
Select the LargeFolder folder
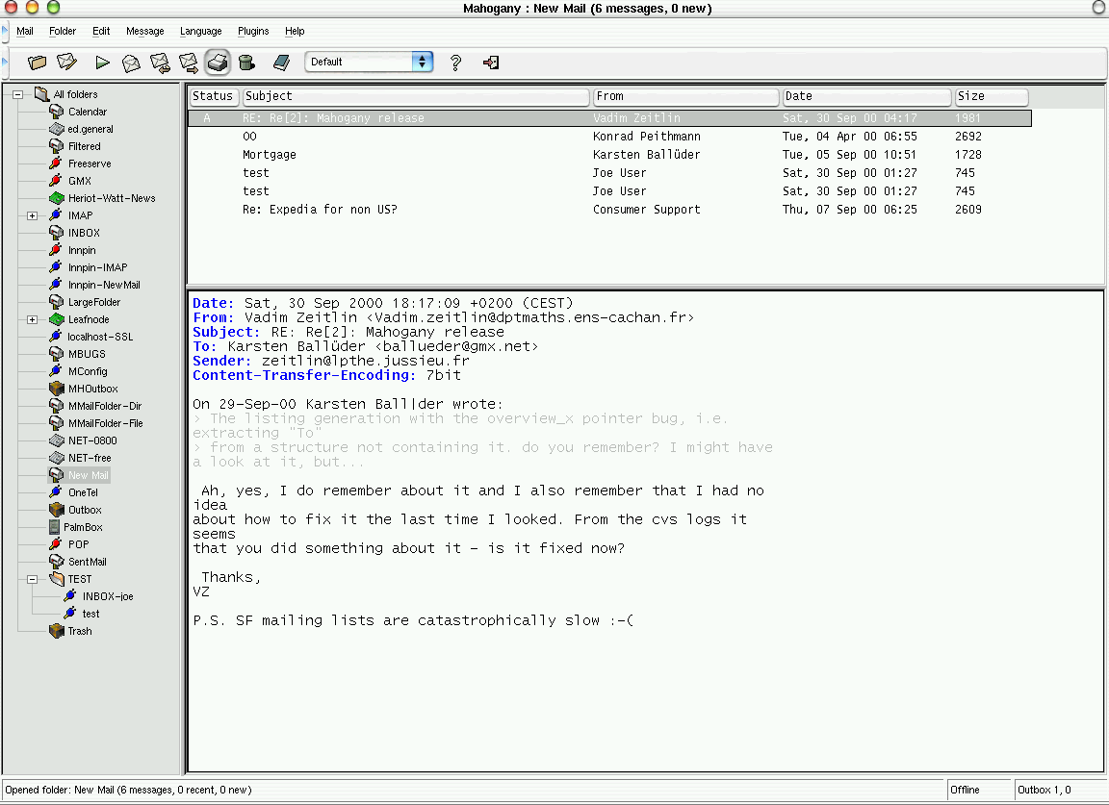tap(94, 302)
